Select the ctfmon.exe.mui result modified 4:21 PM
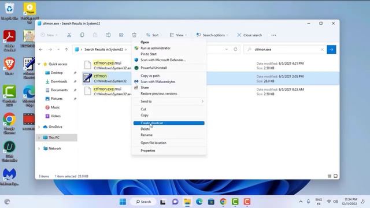Image resolution: width=370 pixels, height=208 pixels. (210, 65)
